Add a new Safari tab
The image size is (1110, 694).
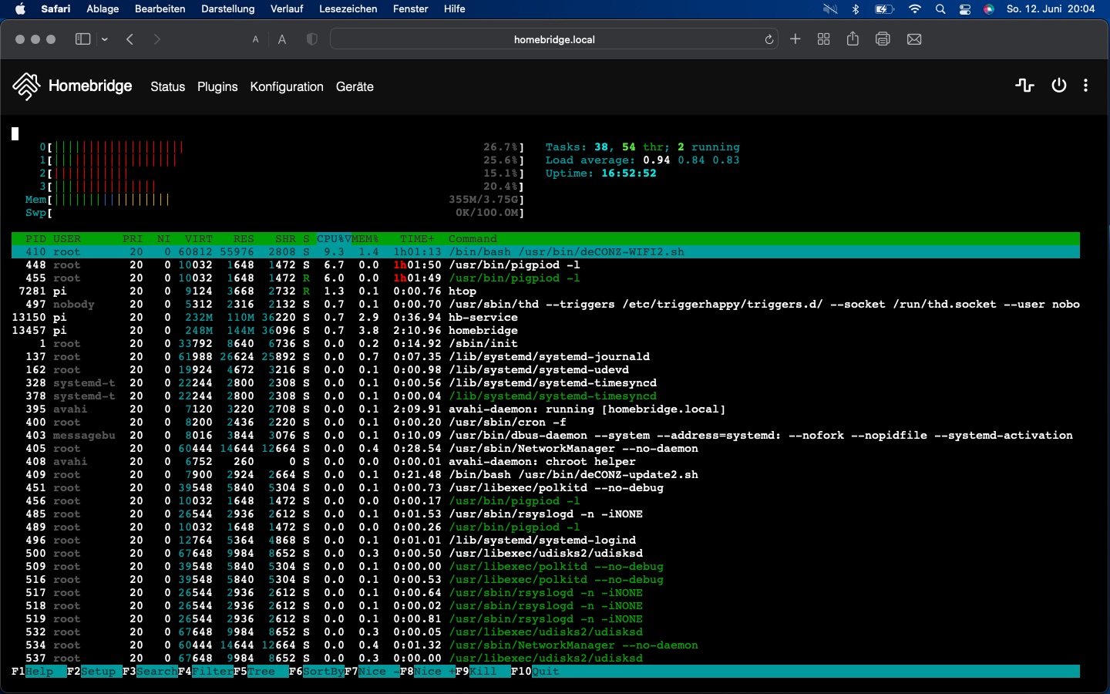click(x=795, y=39)
